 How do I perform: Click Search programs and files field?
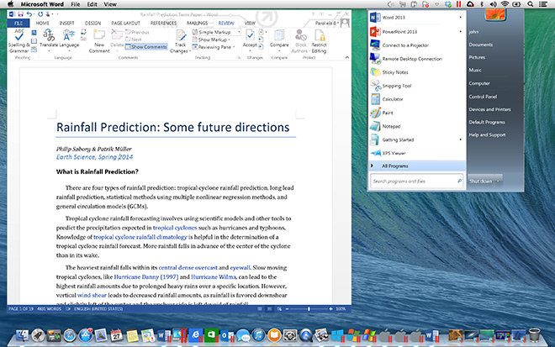pos(416,181)
